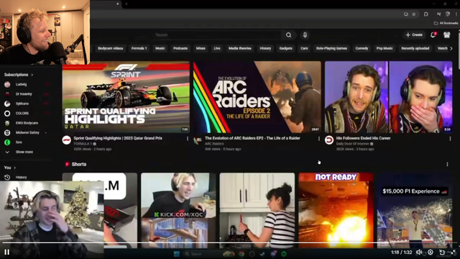Bookmark the page with the star icon

point(414,14)
